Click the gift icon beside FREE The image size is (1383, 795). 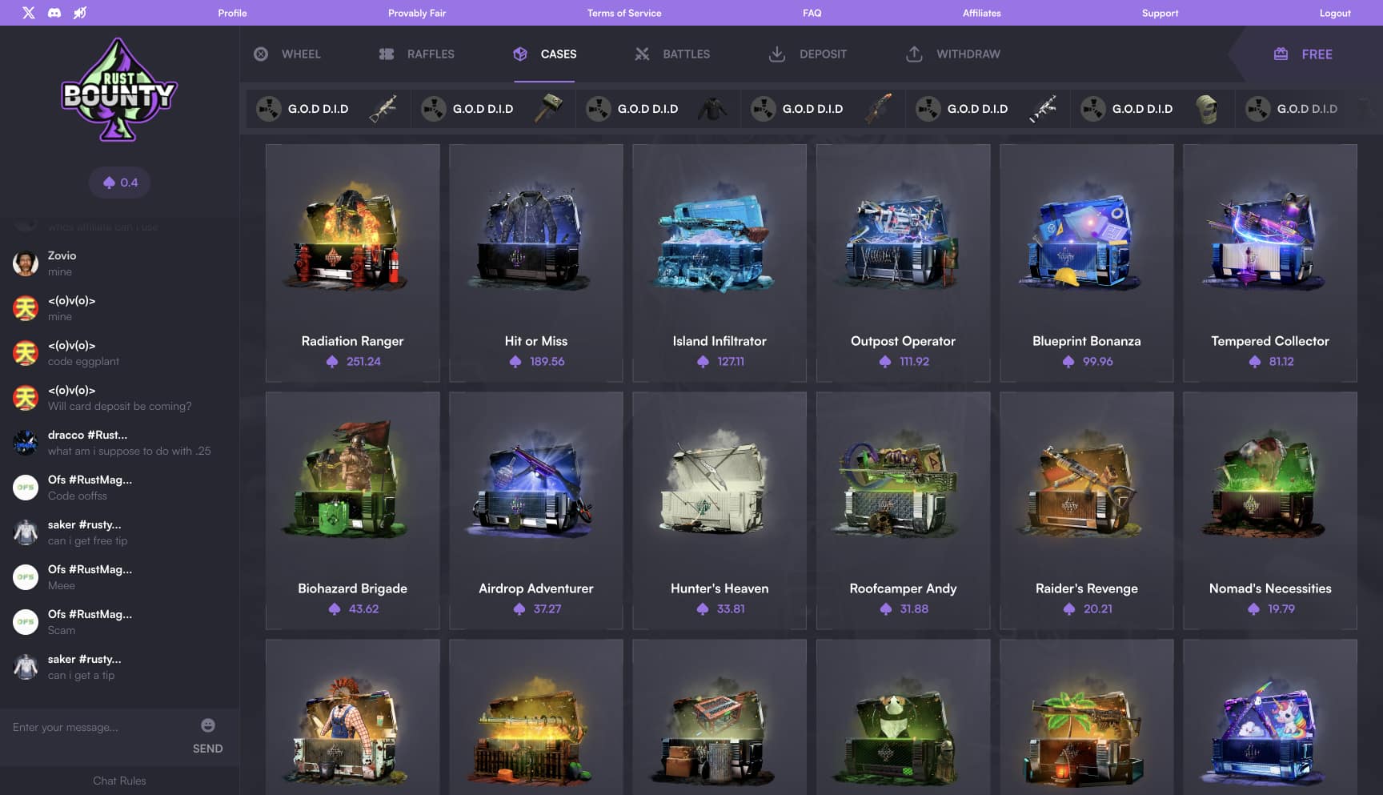tap(1281, 54)
